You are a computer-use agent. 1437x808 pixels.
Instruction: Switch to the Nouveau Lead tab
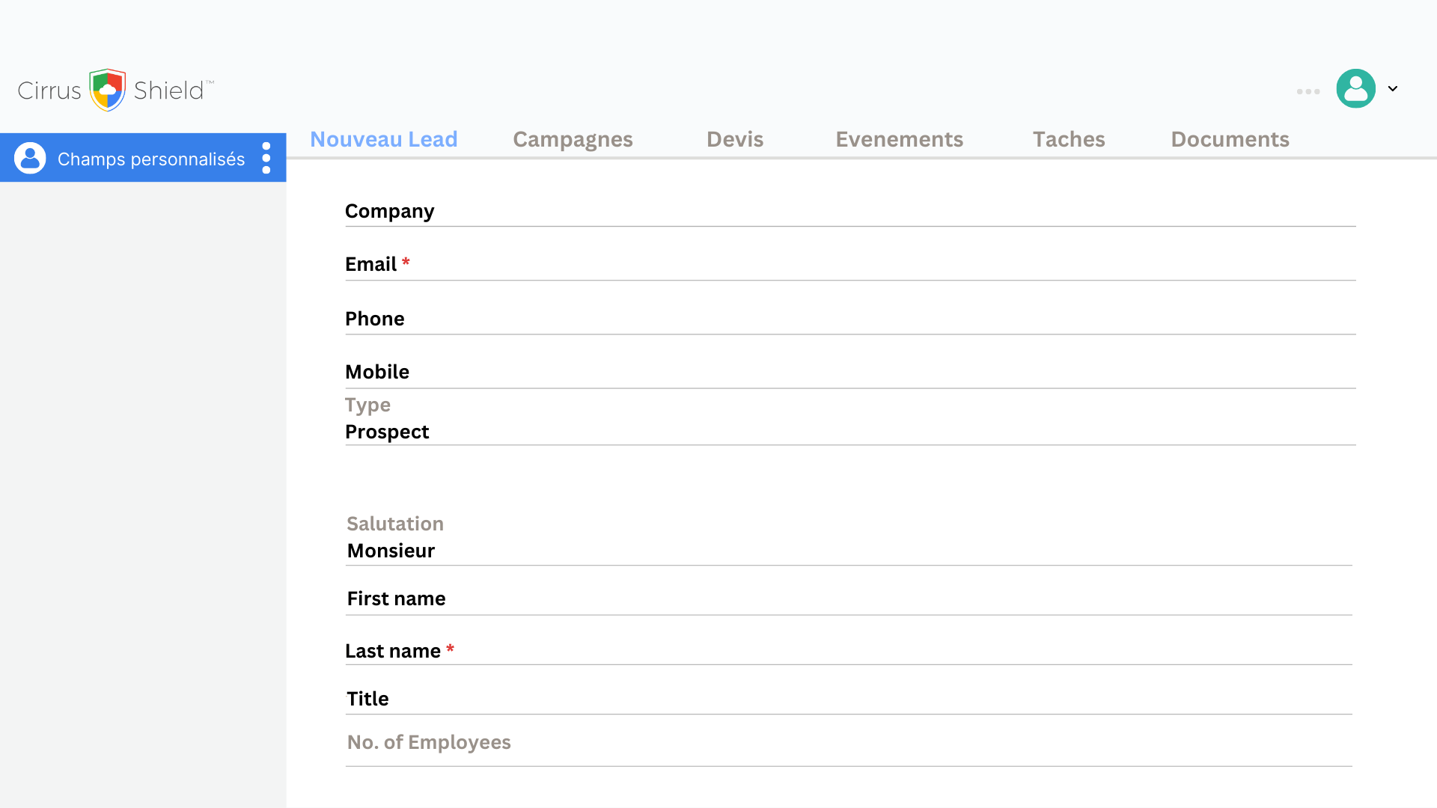pos(383,139)
